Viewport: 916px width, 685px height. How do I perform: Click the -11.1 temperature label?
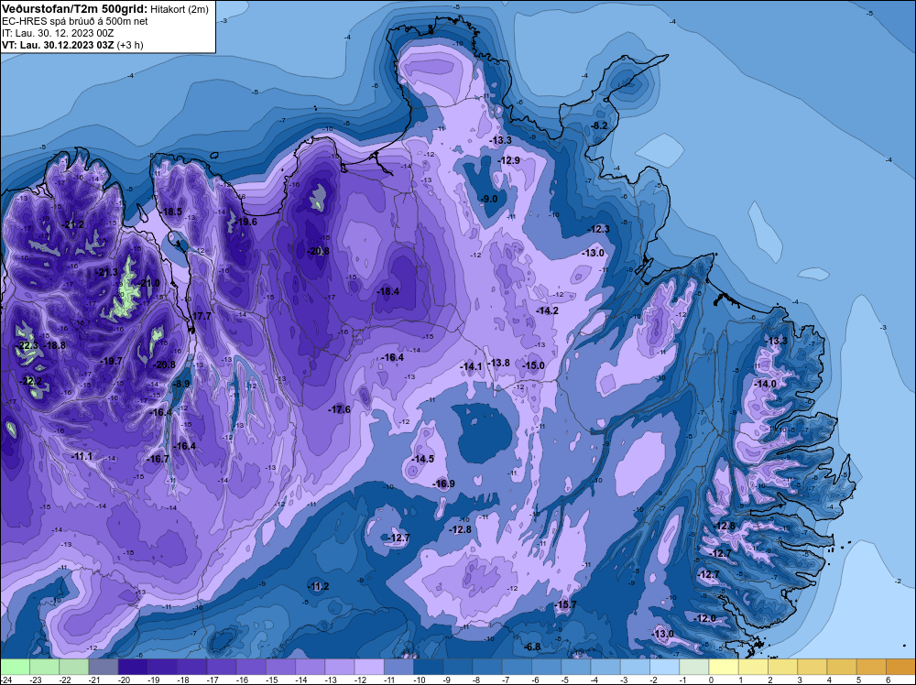(82, 456)
